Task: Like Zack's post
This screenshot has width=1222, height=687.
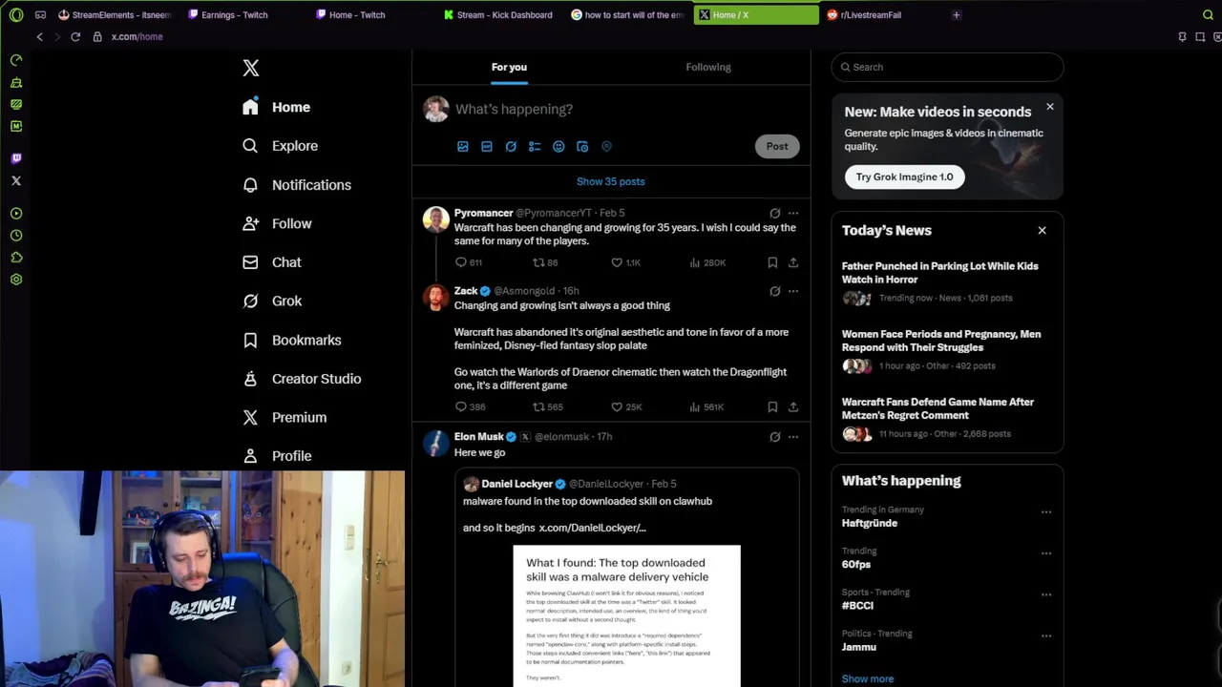Action: click(626, 406)
